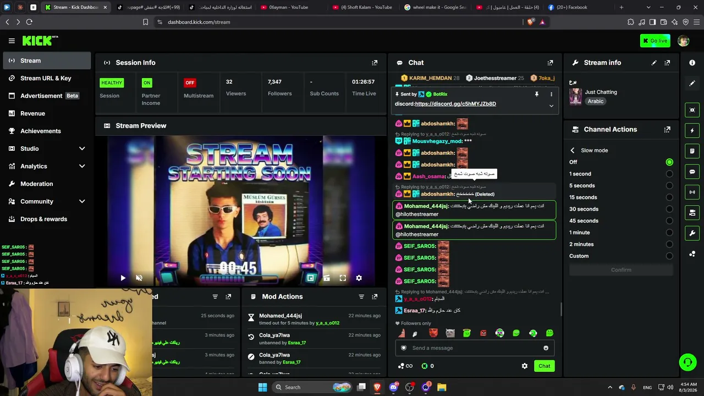Open options on BotRix pinned message
The height and width of the screenshot is (396, 704).
(x=551, y=94)
